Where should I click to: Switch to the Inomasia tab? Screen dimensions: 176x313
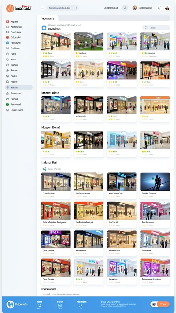click(x=48, y=18)
